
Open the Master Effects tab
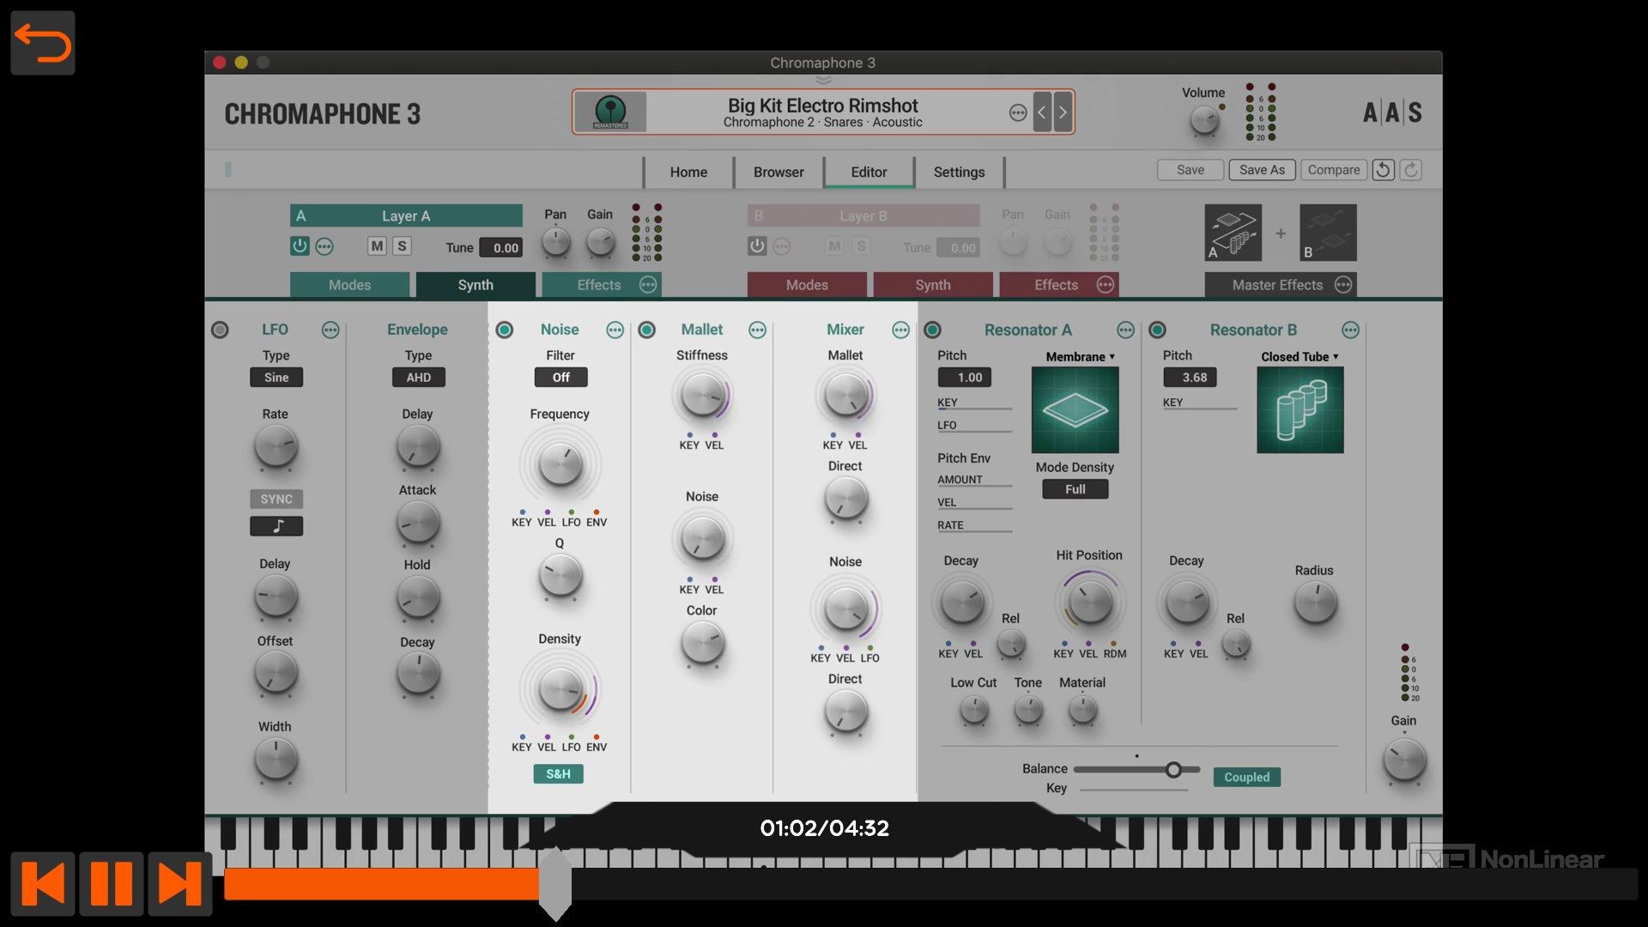[1278, 285]
